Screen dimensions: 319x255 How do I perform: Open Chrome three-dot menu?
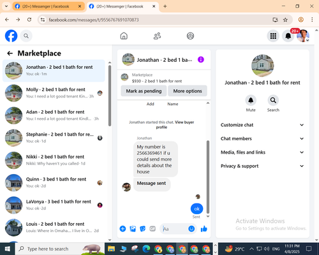312,20
